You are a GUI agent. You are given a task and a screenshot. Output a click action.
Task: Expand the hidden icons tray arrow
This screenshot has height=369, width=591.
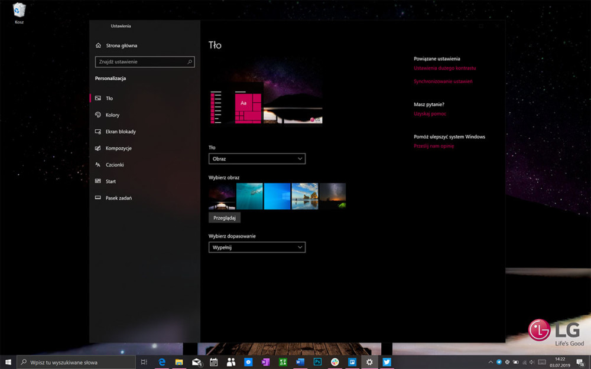490,362
